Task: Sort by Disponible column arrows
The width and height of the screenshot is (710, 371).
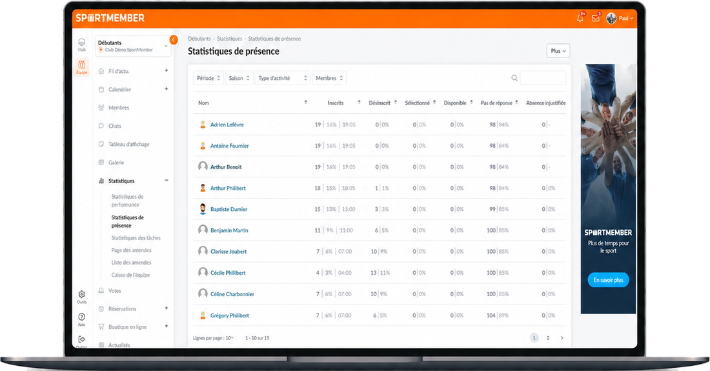Action: pos(471,103)
